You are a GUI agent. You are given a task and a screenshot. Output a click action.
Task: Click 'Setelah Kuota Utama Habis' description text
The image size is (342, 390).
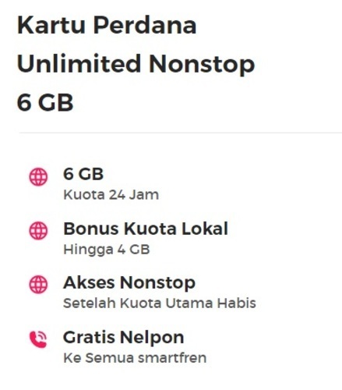160,303
